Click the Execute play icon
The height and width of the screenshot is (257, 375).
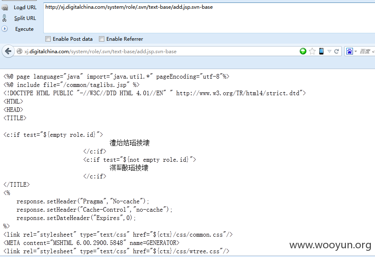(5, 29)
